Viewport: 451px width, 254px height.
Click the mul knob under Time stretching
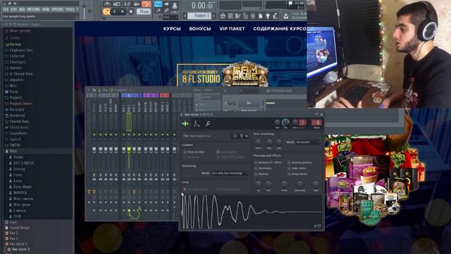(x=269, y=142)
